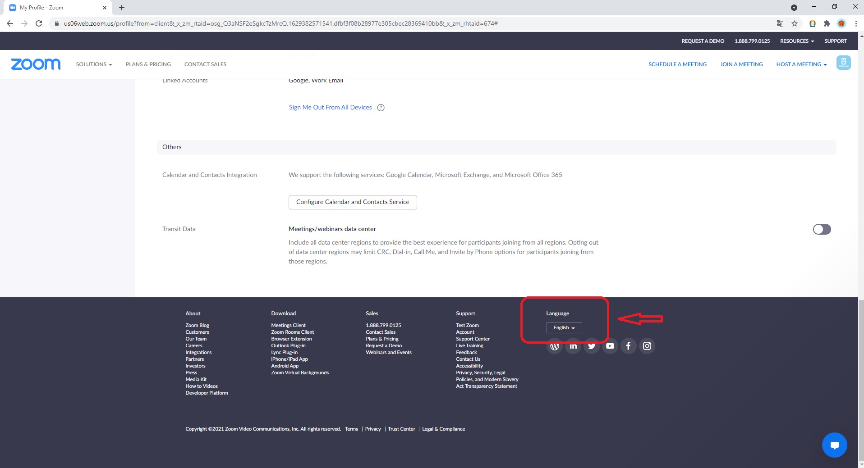Viewport: 864px width, 468px height.
Task: Click Join a Meeting
Action: pyautogui.click(x=741, y=64)
